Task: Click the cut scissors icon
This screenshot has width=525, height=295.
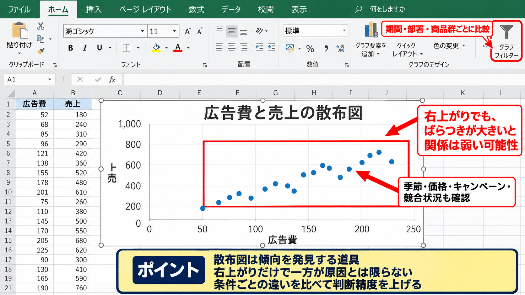Action: click(41, 26)
